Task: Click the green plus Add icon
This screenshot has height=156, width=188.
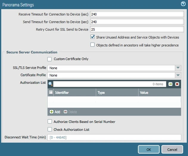Action: tap(52, 112)
